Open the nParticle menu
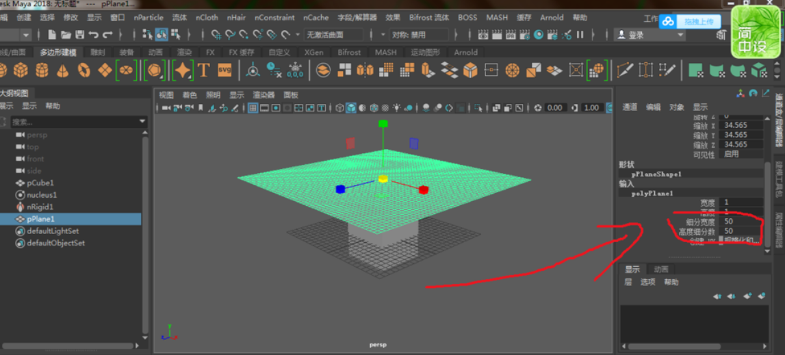Image resolution: width=785 pixels, height=355 pixels. [x=149, y=18]
